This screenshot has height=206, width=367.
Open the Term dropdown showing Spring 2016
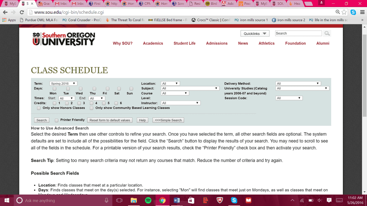pyautogui.click(x=63, y=83)
